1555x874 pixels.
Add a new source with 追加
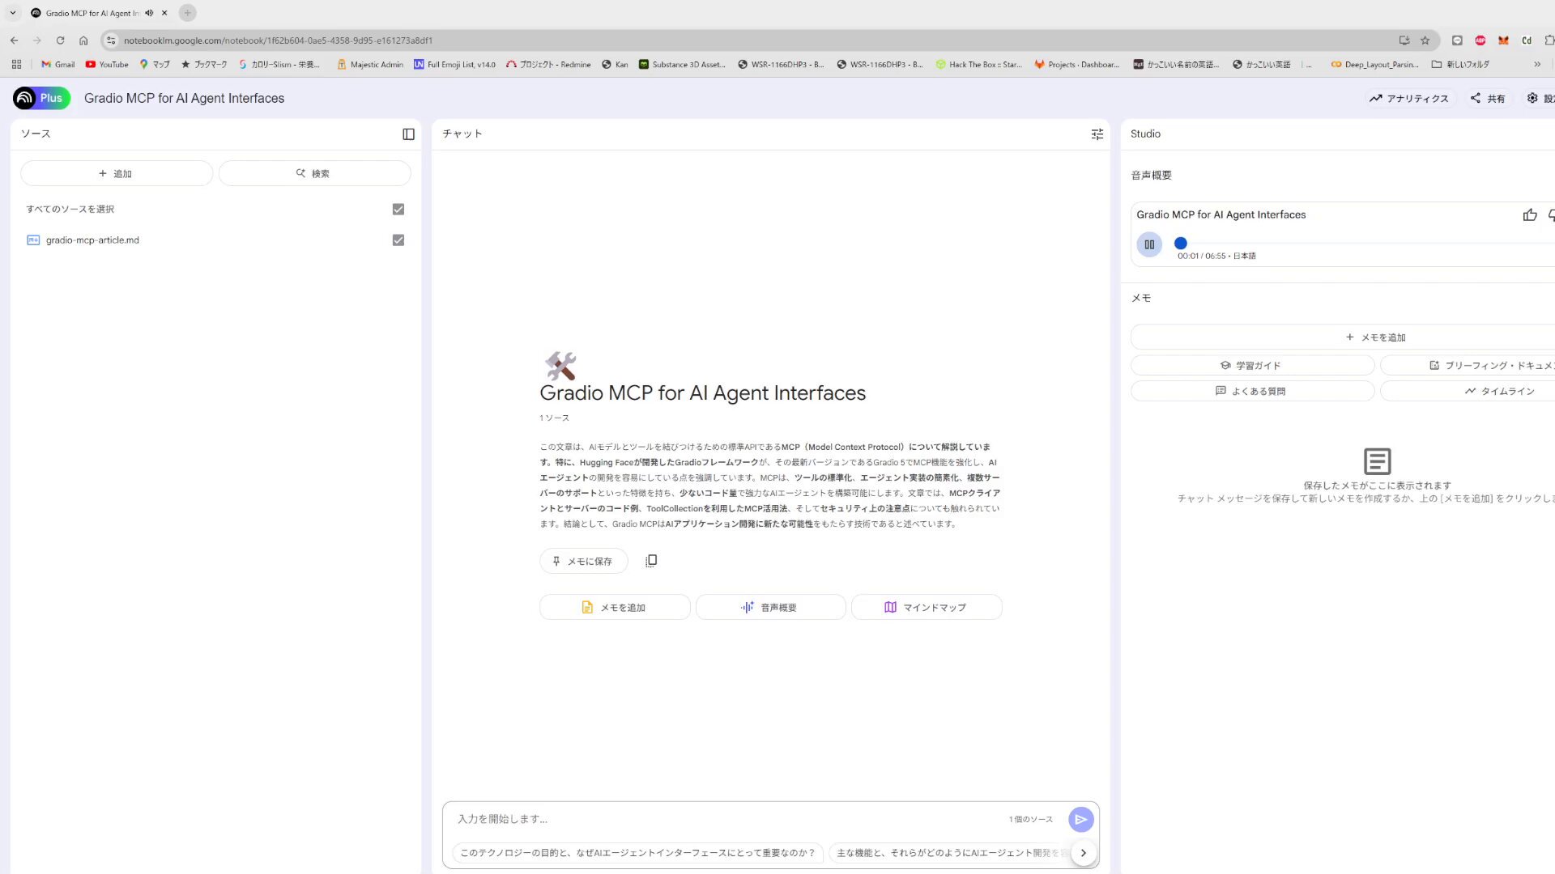click(117, 173)
